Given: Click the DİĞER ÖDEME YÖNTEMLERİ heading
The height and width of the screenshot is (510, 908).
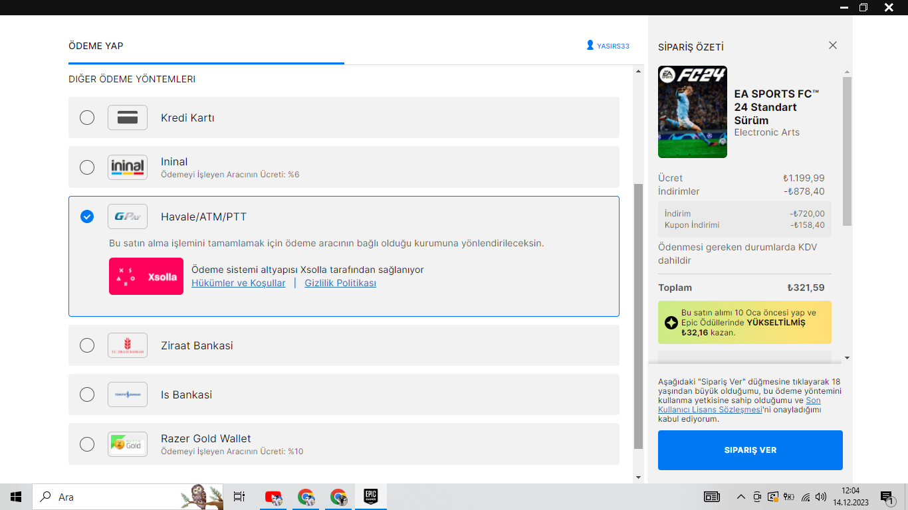Looking at the screenshot, I should point(132,79).
